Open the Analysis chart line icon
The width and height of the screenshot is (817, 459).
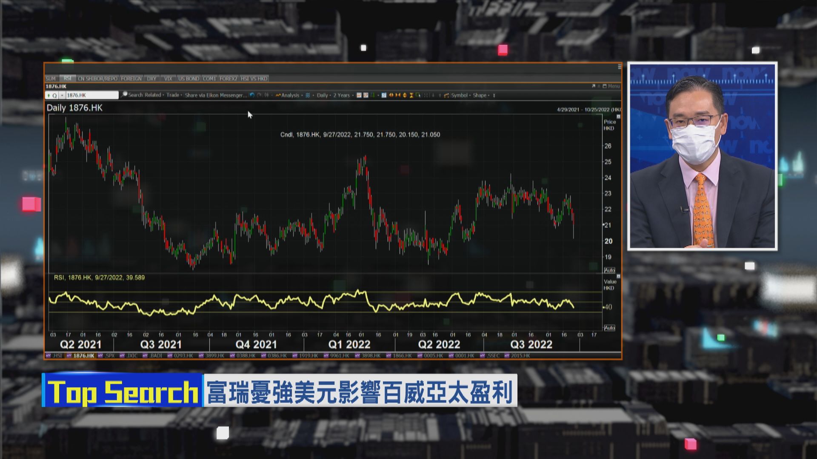[278, 95]
